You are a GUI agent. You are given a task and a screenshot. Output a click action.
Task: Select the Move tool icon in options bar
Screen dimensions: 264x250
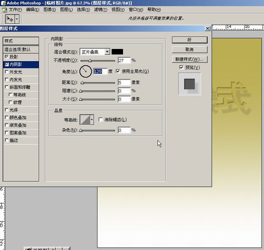[10, 19]
